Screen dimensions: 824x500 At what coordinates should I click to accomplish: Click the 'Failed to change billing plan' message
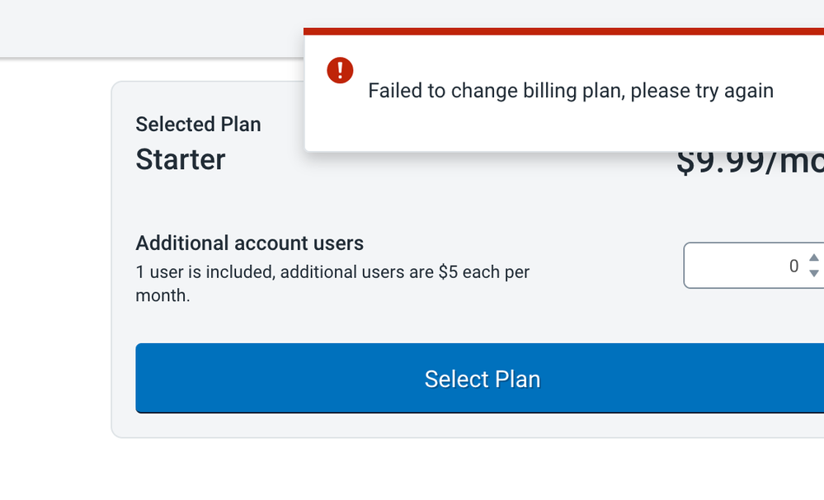571,91
